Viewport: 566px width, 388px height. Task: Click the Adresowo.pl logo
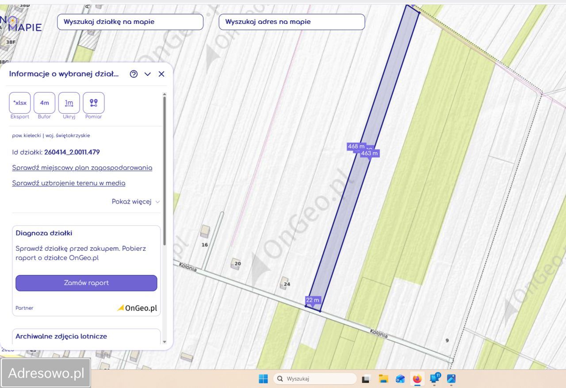[x=46, y=373]
